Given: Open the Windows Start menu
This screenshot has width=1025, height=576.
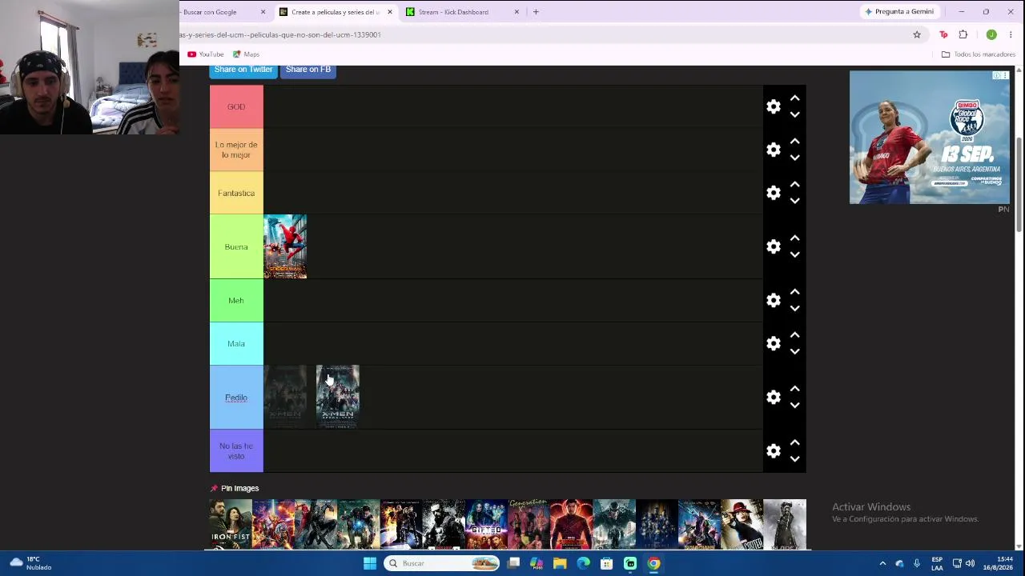Looking at the screenshot, I should [x=370, y=563].
